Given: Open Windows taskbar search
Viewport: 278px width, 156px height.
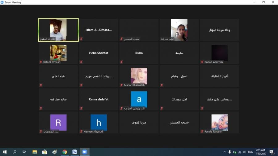Looking at the screenshot, I should coord(15,152).
